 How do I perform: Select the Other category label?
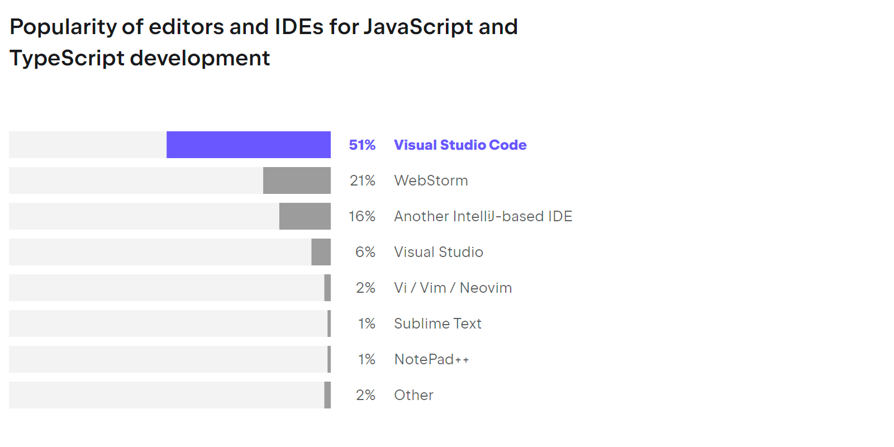click(x=413, y=395)
